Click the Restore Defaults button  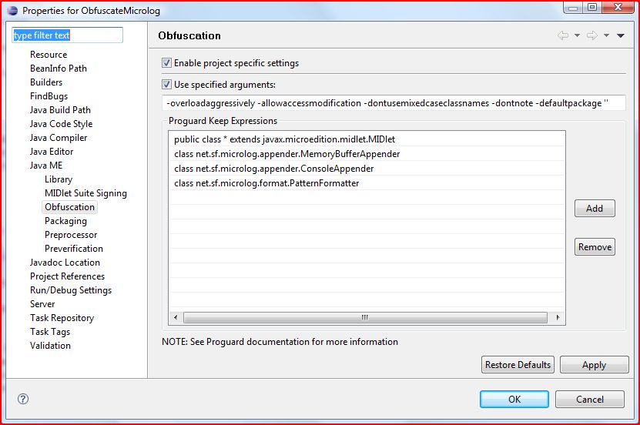tap(518, 365)
